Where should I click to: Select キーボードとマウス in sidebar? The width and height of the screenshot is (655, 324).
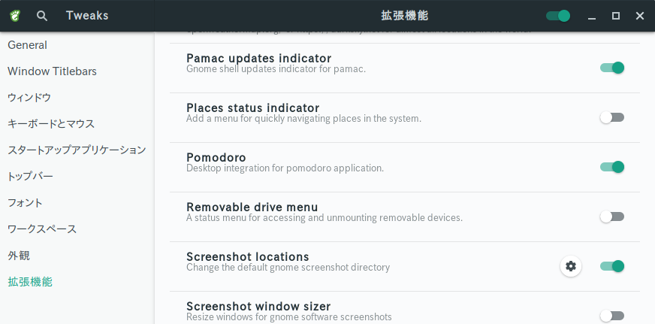tap(77, 124)
